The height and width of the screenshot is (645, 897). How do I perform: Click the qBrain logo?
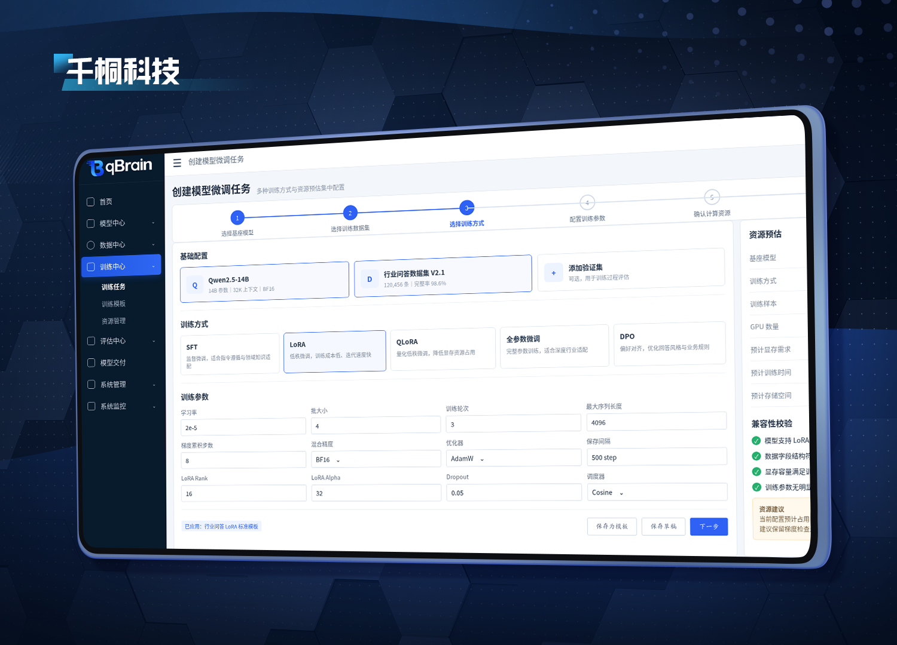coord(120,166)
